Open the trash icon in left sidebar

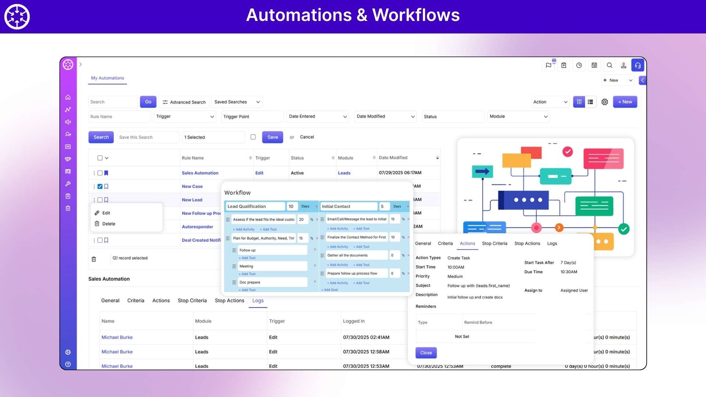(68, 208)
